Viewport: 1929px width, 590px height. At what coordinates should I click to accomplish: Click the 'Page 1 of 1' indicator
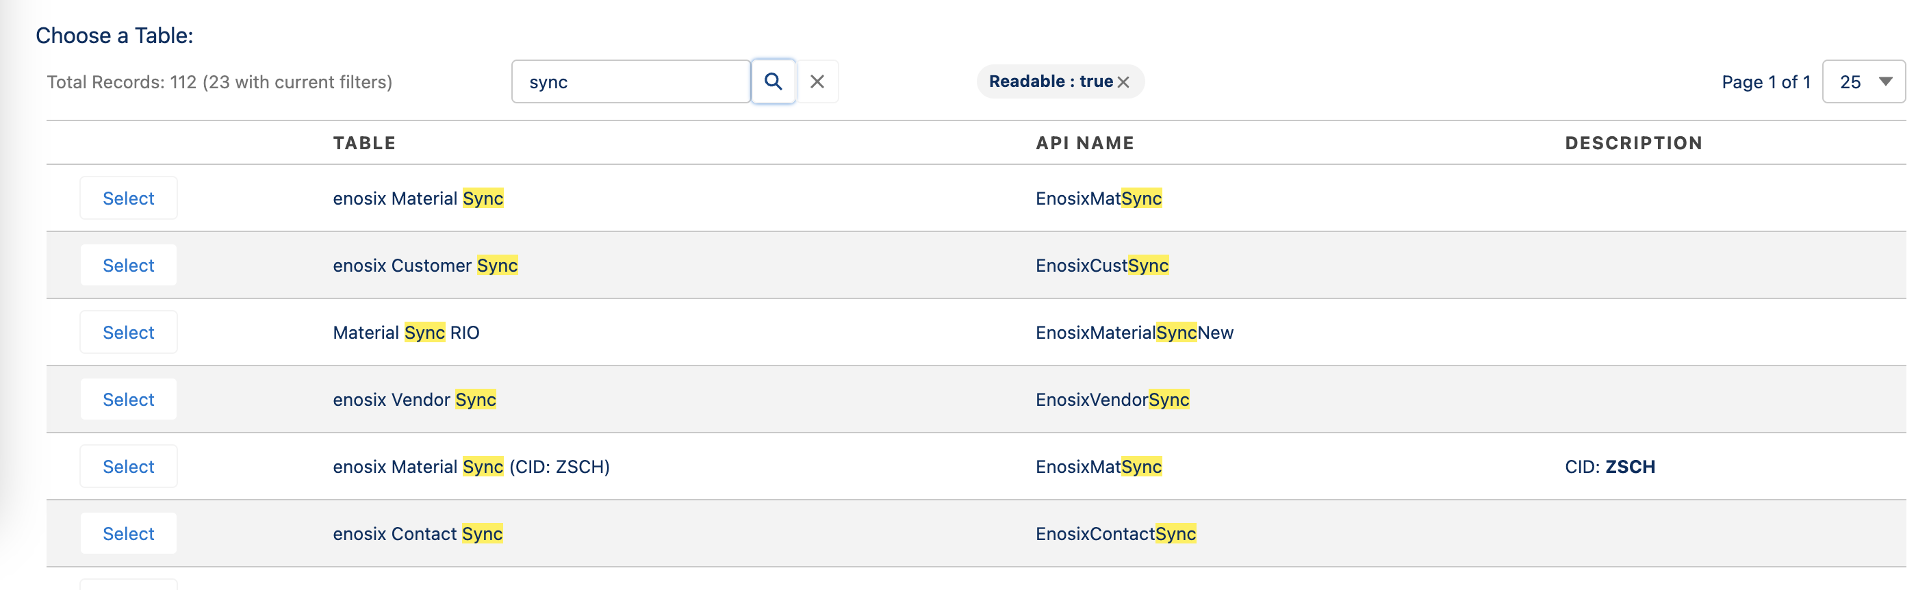pos(1766,81)
